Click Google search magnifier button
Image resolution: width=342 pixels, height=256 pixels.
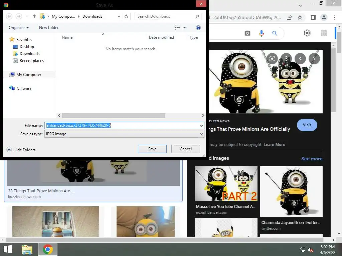tap(275, 33)
